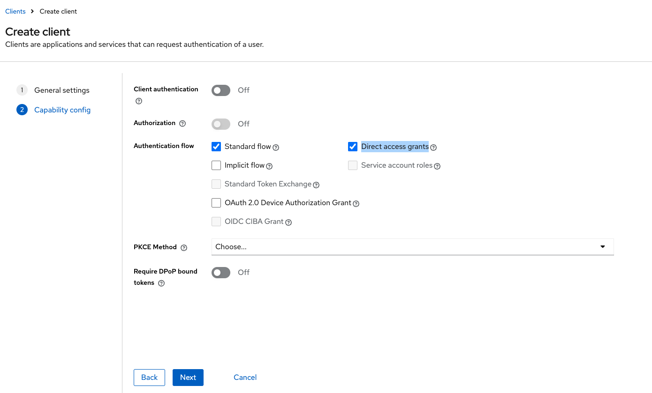View help for Standard Token Exchange
Viewport: 652px width, 393px height.
316,185
